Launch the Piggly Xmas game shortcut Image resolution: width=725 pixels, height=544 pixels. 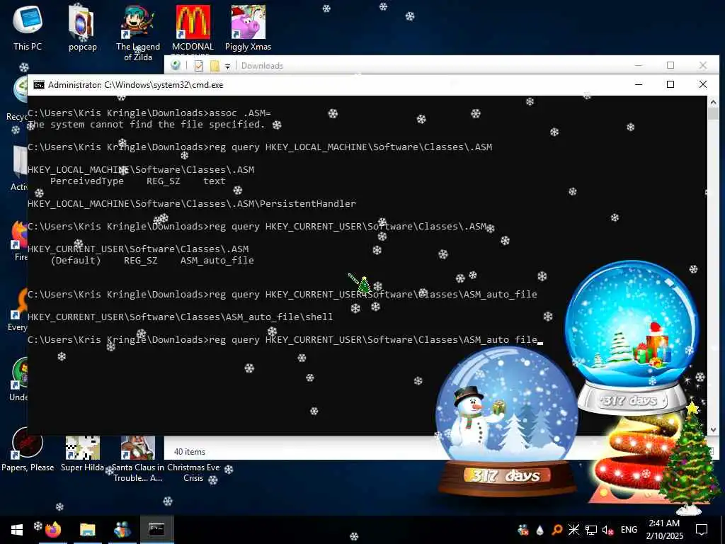(248, 26)
